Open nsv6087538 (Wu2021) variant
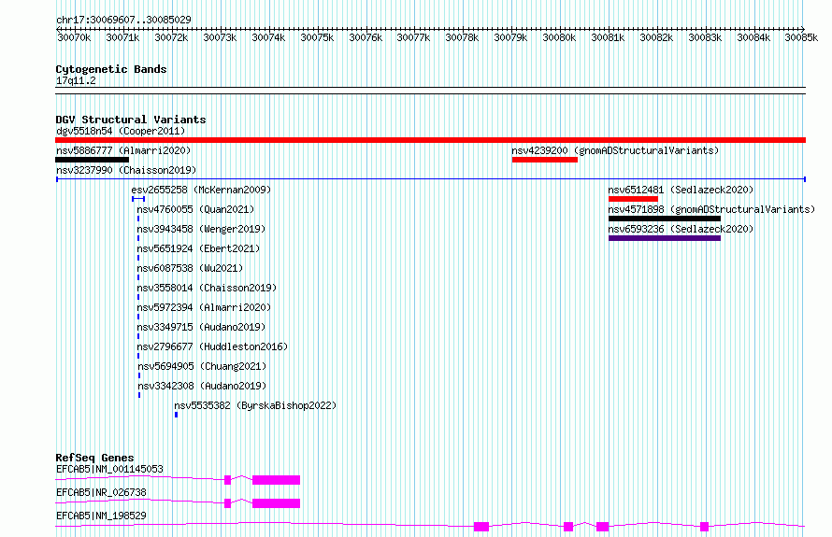 190,268
